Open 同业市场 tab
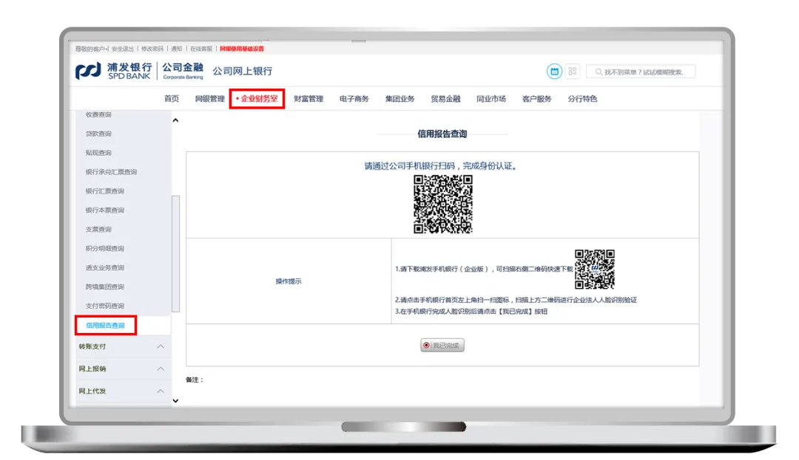Image resolution: width=799 pixels, height=460 pixels. [x=490, y=99]
